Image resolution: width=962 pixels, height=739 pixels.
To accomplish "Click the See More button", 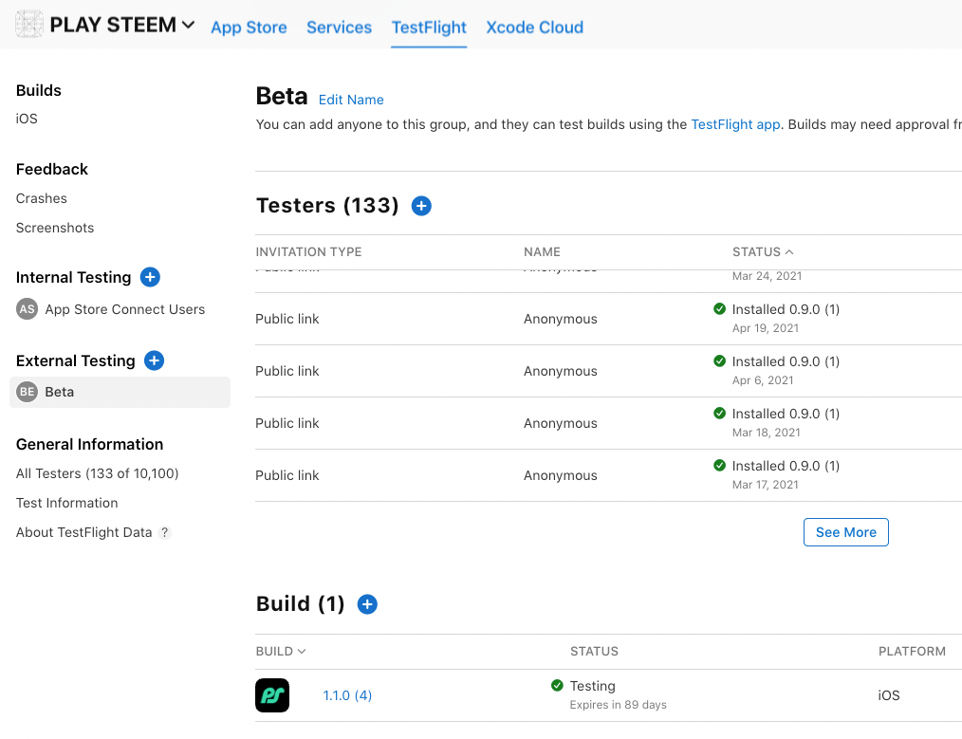I will (846, 532).
